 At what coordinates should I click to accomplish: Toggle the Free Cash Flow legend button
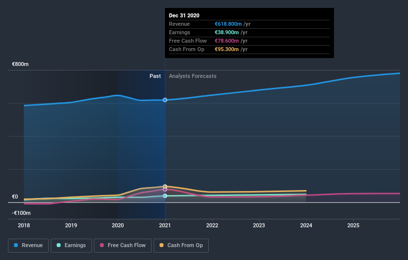coord(123,246)
